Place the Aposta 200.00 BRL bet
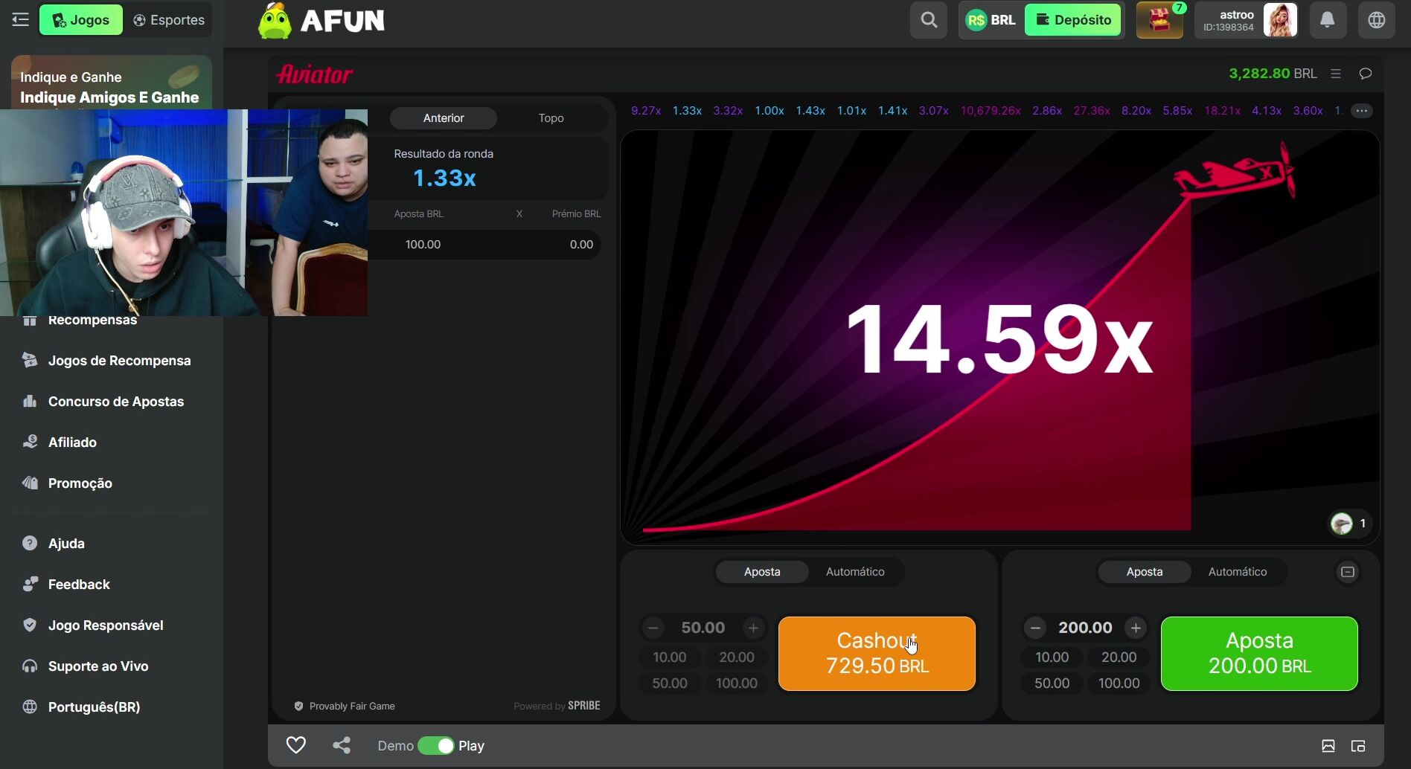The height and width of the screenshot is (769, 1411). click(x=1259, y=654)
